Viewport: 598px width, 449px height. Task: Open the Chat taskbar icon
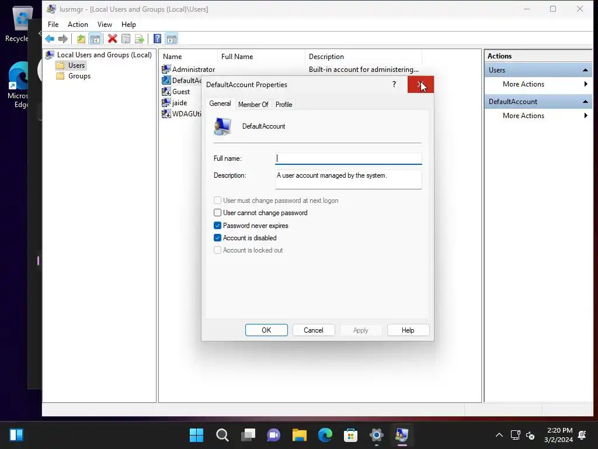(x=273, y=435)
